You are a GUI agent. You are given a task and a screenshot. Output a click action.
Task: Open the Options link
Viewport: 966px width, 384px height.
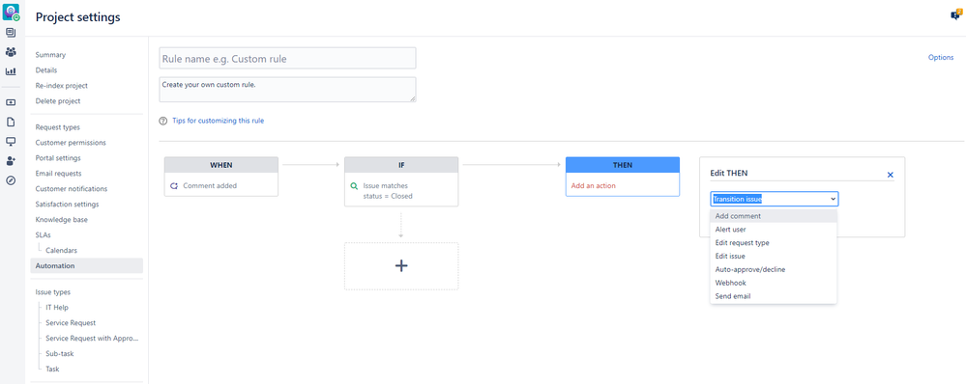[x=941, y=58]
